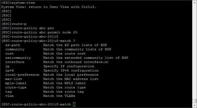Screen dimensions: 197x108
Task: Click the interface keyword in the list
Action: pyautogui.click(x=15, y=62)
